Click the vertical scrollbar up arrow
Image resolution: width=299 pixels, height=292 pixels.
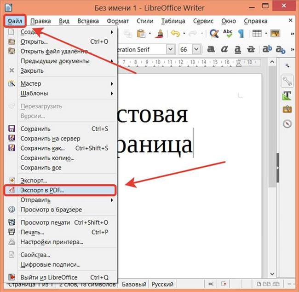[272, 62]
